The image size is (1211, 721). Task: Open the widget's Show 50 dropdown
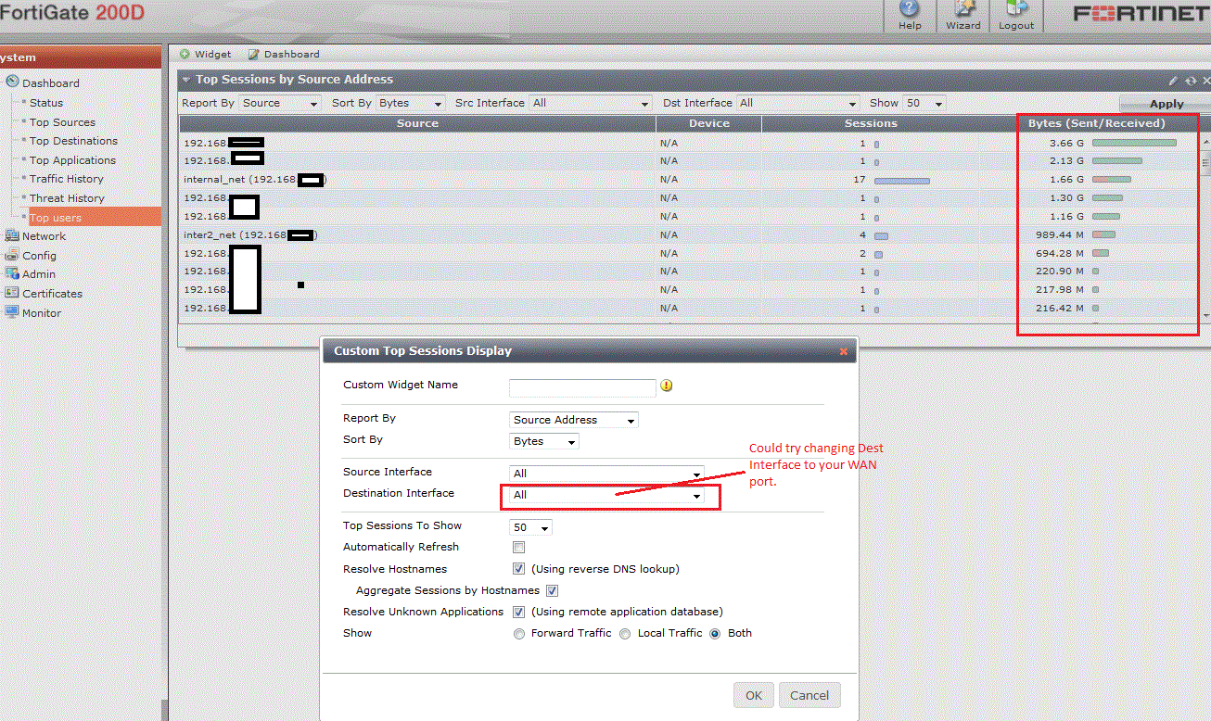924,103
